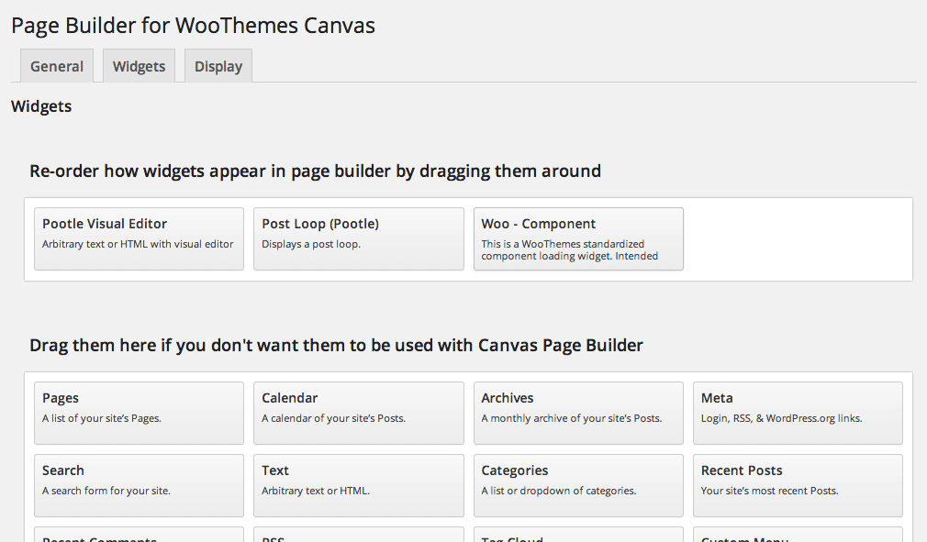Screen dimensions: 927x542
Task: Open the General tab
Action: pyautogui.click(x=57, y=66)
